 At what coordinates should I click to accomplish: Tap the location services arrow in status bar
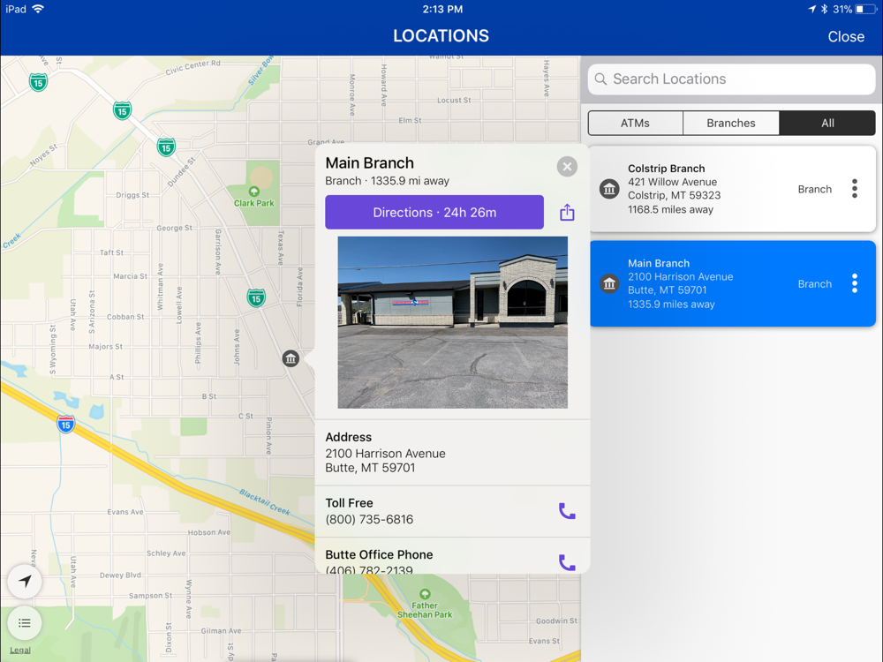811,9
